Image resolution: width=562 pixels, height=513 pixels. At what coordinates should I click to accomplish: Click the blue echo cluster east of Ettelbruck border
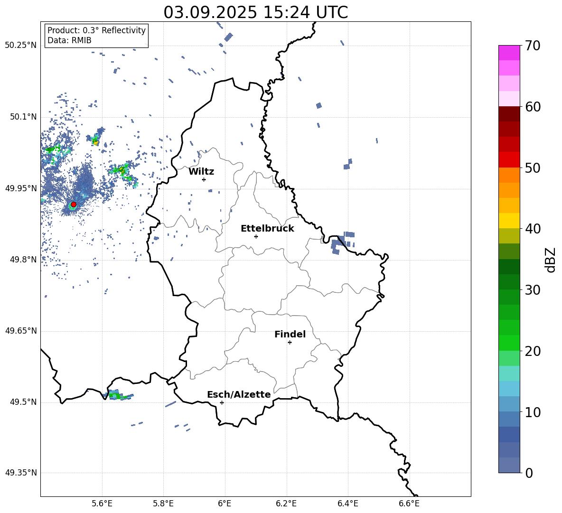tap(342, 243)
